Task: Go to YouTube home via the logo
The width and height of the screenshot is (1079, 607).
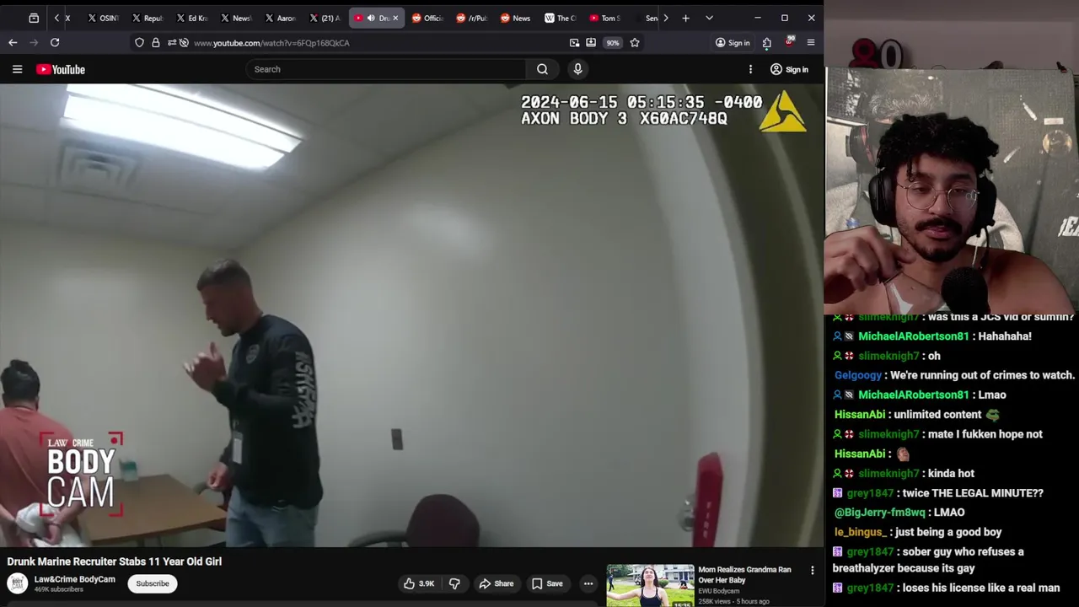Action: [61, 69]
